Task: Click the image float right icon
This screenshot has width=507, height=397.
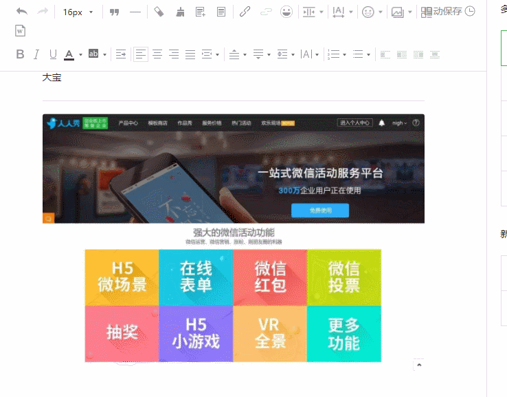Action: 418,54
